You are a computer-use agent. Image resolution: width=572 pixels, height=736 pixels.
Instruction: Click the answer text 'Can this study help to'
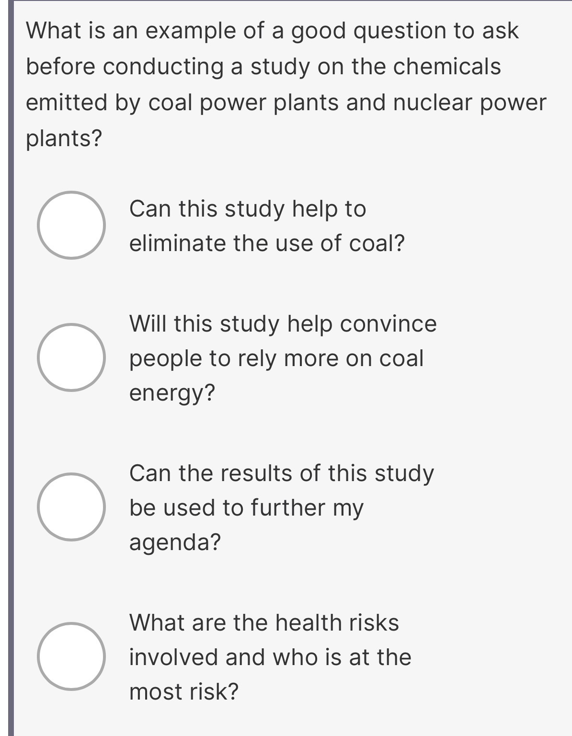coord(247,209)
